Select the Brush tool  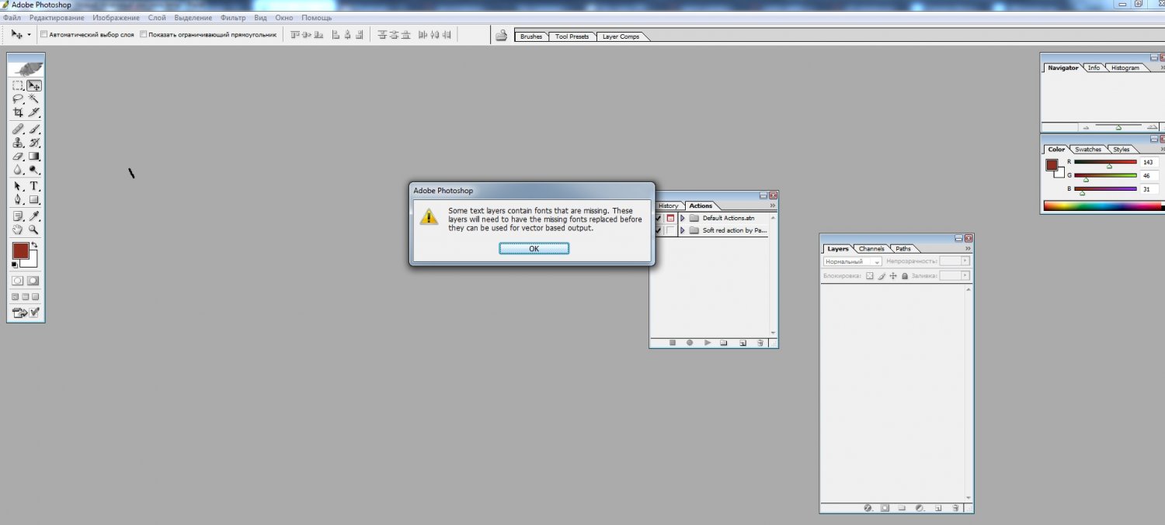point(34,130)
